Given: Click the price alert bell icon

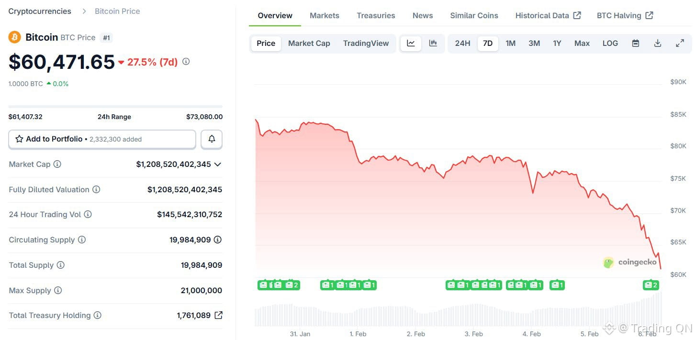Looking at the screenshot, I should point(212,139).
